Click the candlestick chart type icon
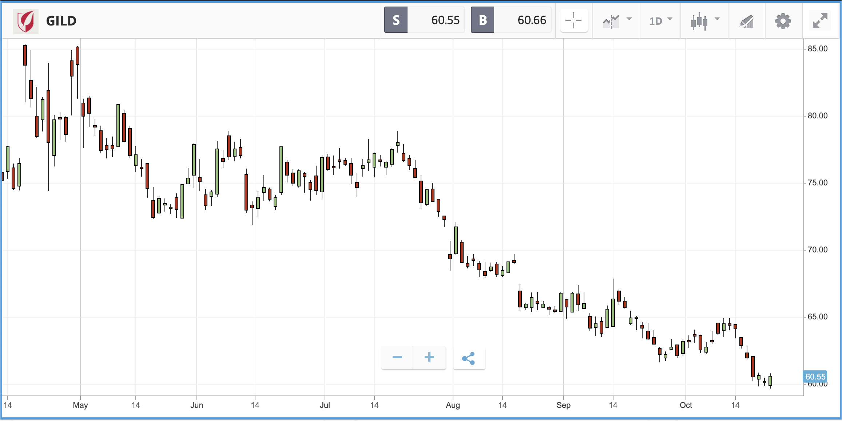Image resolution: width=842 pixels, height=421 pixels. pos(699,21)
